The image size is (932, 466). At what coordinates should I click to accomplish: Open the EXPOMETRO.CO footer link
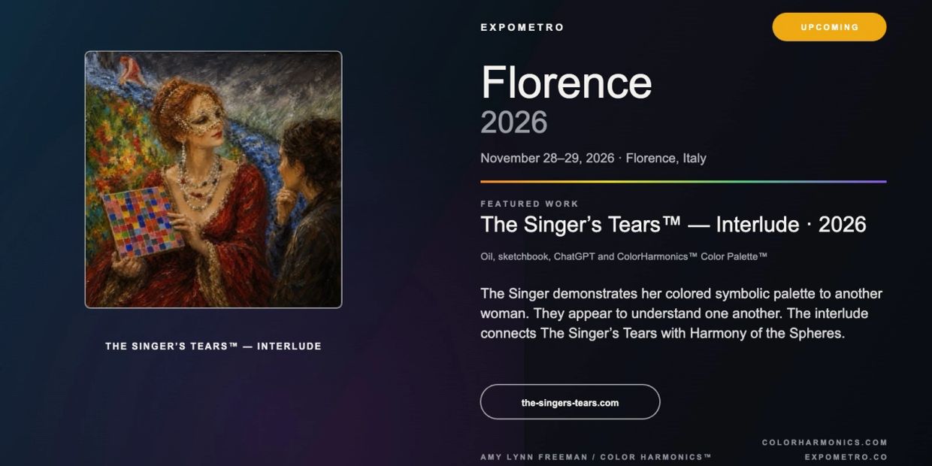(846, 457)
